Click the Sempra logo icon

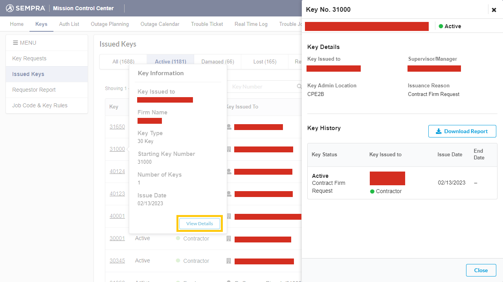click(x=10, y=8)
